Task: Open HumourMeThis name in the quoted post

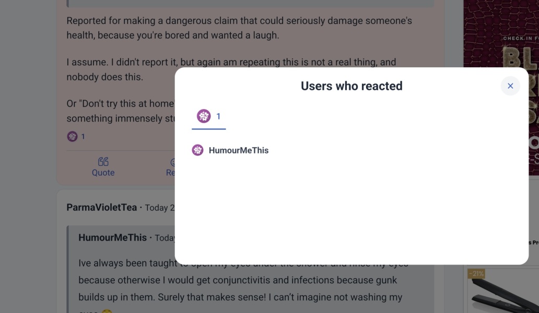Action: click(x=112, y=238)
